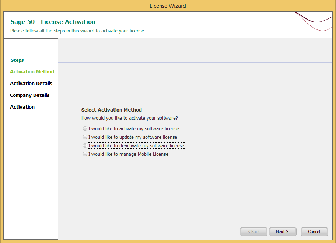Screen dimensions: 336x243
Task: Click 'How would you like to activate' text
Action: tap(129, 118)
